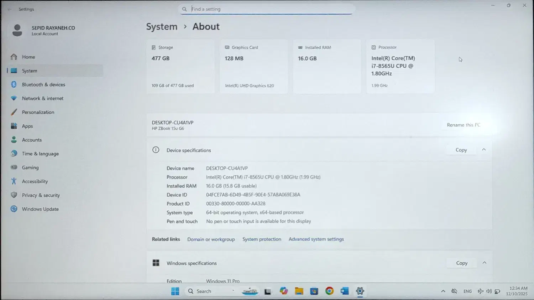Open Windows Update
This screenshot has width=534, height=300.
(x=40, y=209)
